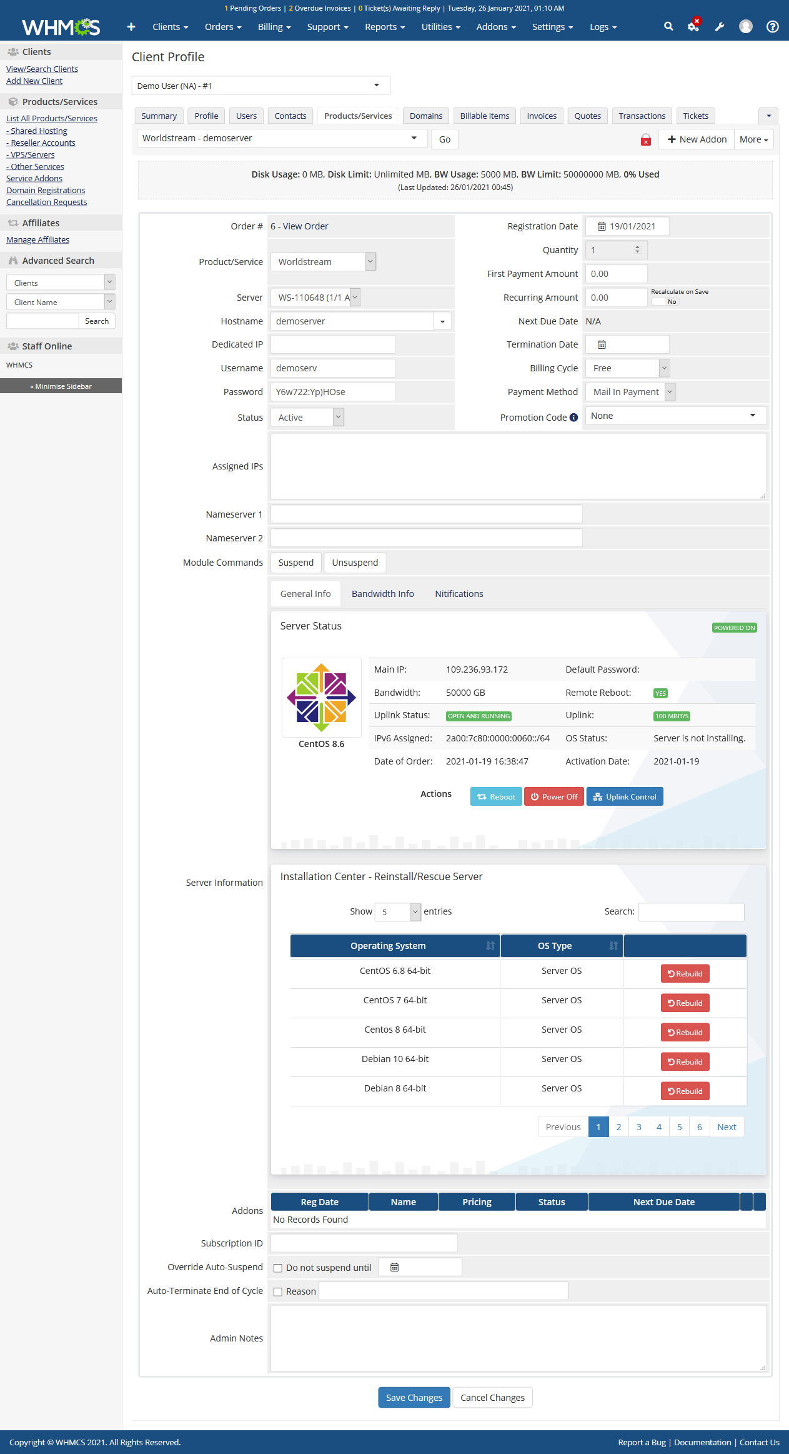
Task: Click the CentOS 8.6 logo image
Action: (321, 698)
